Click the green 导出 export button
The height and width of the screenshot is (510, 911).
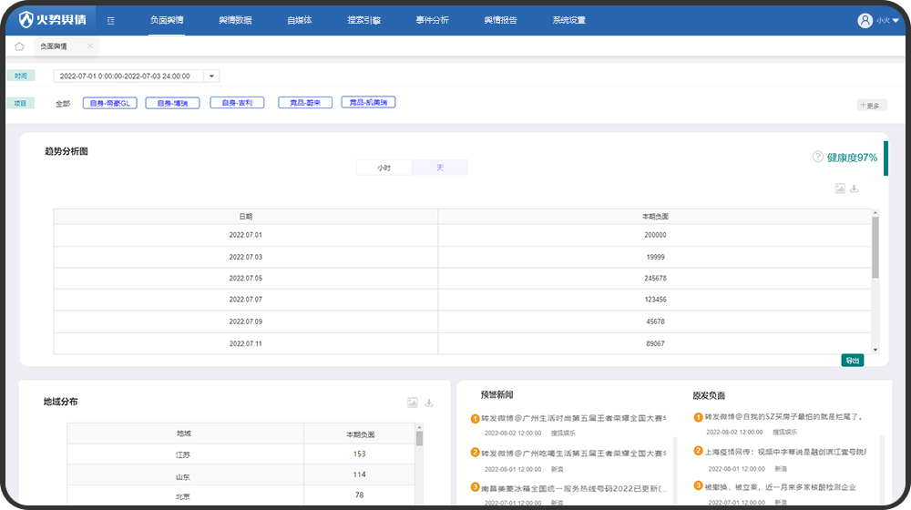coord(852,361)
